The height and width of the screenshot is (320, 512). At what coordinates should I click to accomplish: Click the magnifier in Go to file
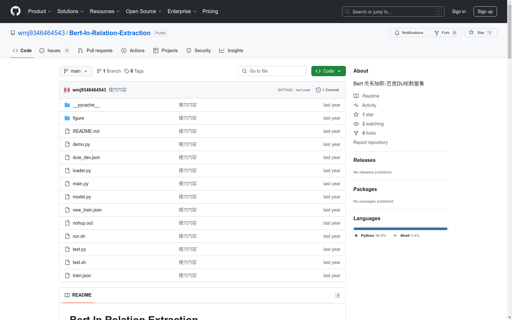click(244, 71)
